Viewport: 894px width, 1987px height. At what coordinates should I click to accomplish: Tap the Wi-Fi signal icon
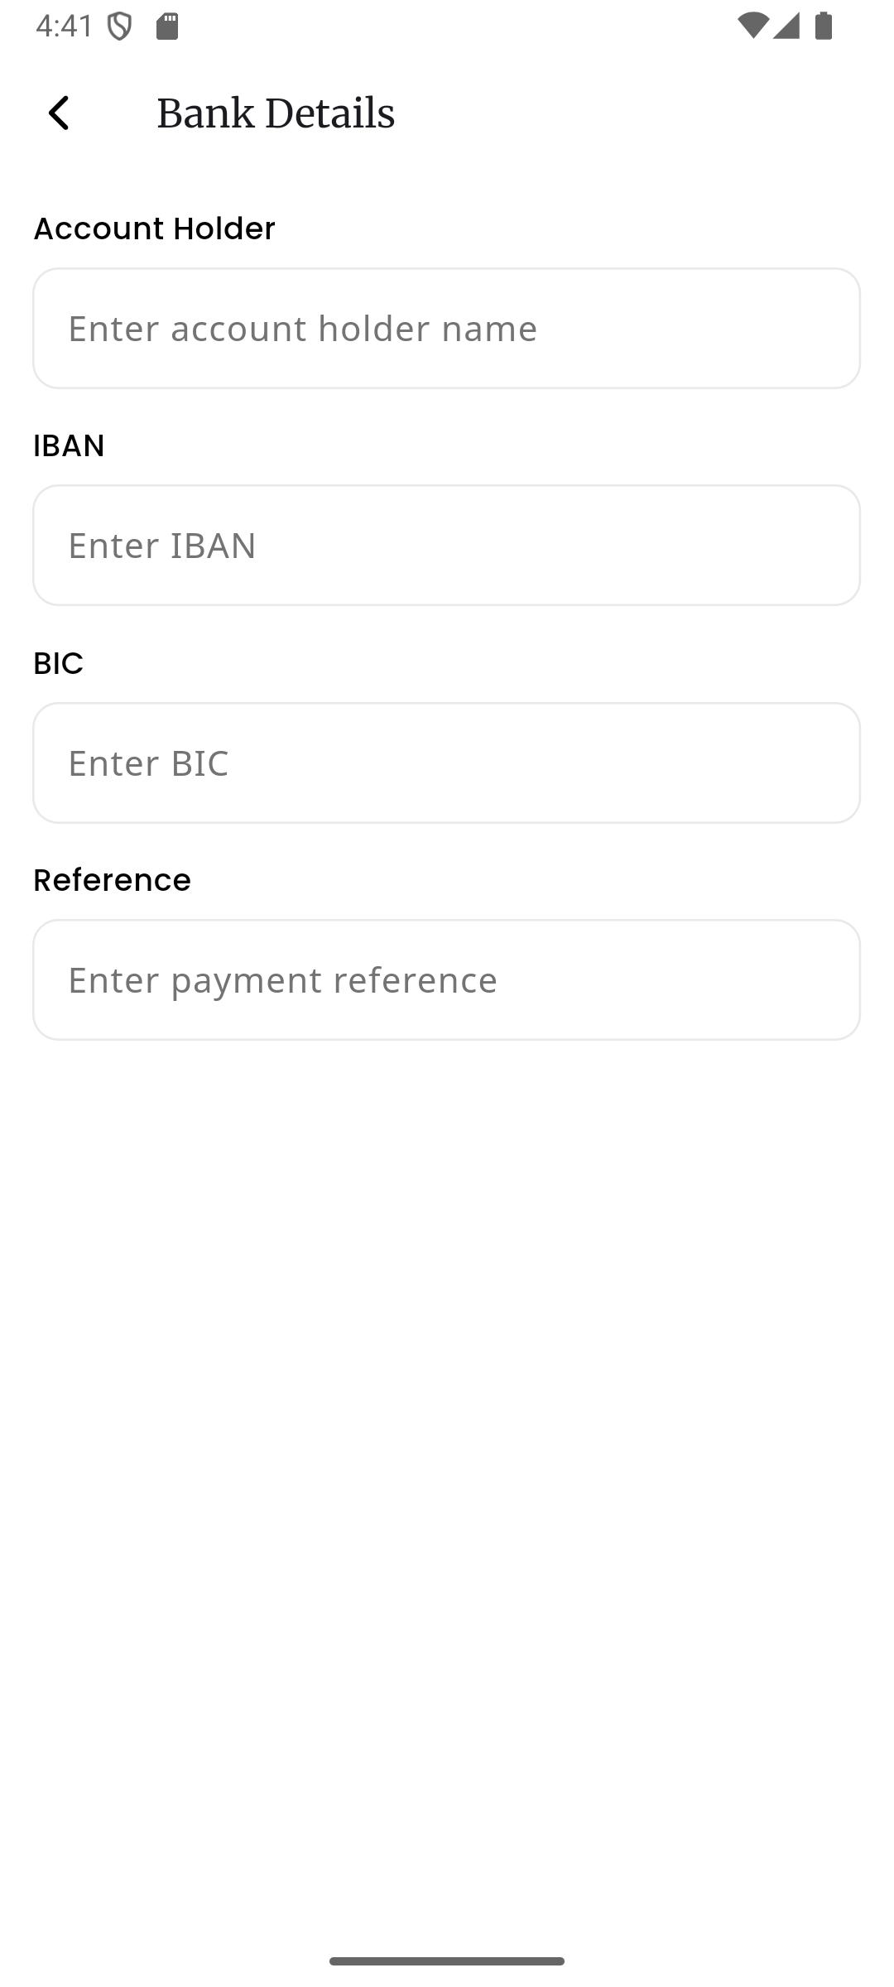click(752, 26)
